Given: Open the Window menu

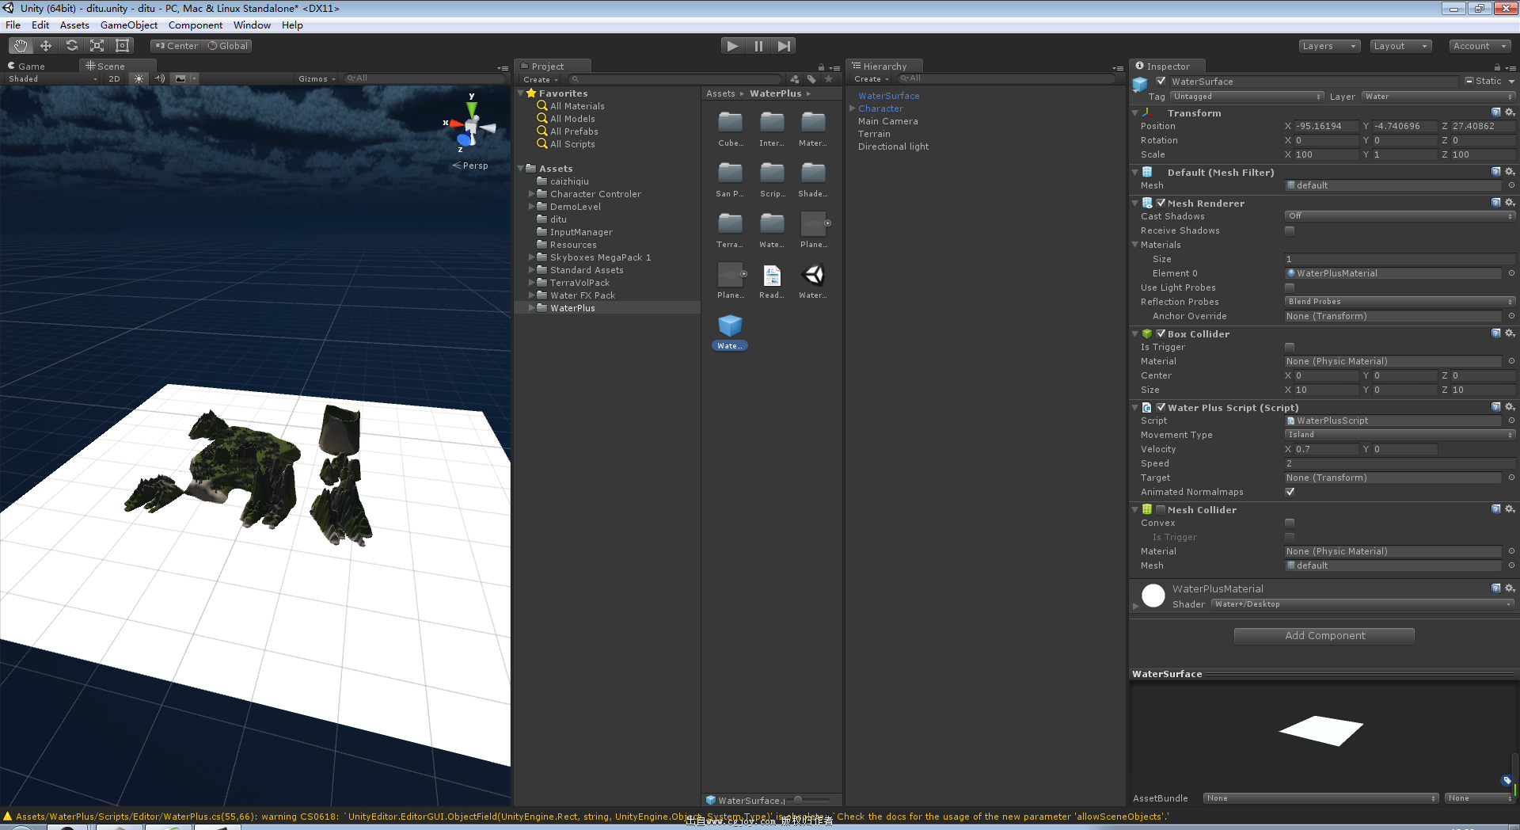Looking at the screenshot, I should pyautogui.click(x=252, y=25).
